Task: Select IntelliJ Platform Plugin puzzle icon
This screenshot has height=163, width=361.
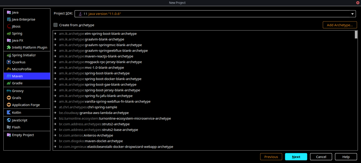Action: pos(9,47)
